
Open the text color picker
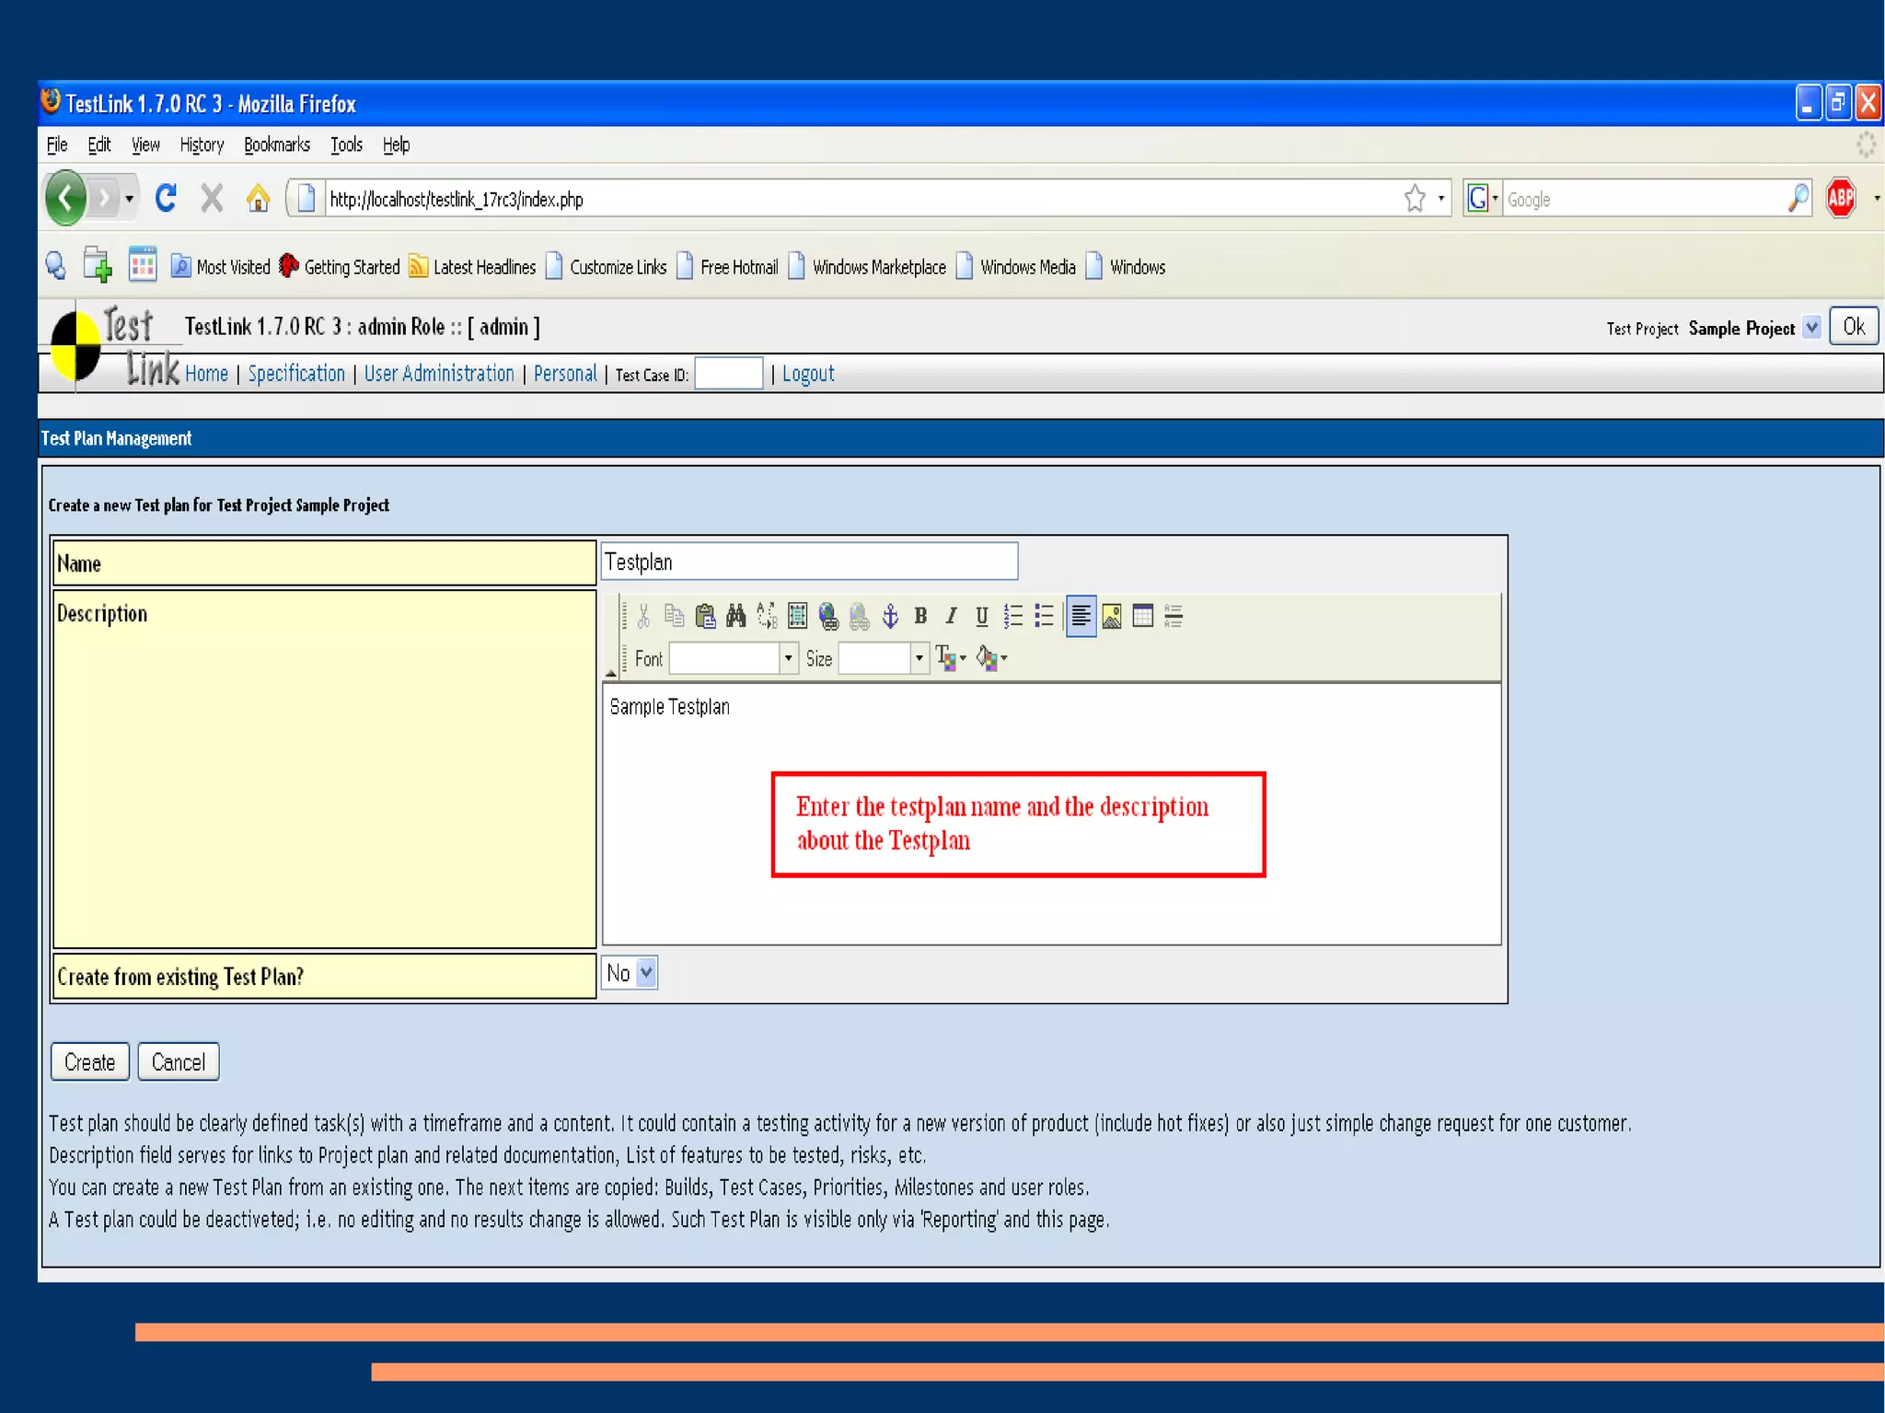pos(951,658)
